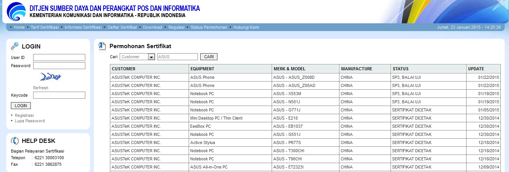This screenshot has height=172, width=509.
Task: Click the EQUIPMENT column header
Action: 230,69
